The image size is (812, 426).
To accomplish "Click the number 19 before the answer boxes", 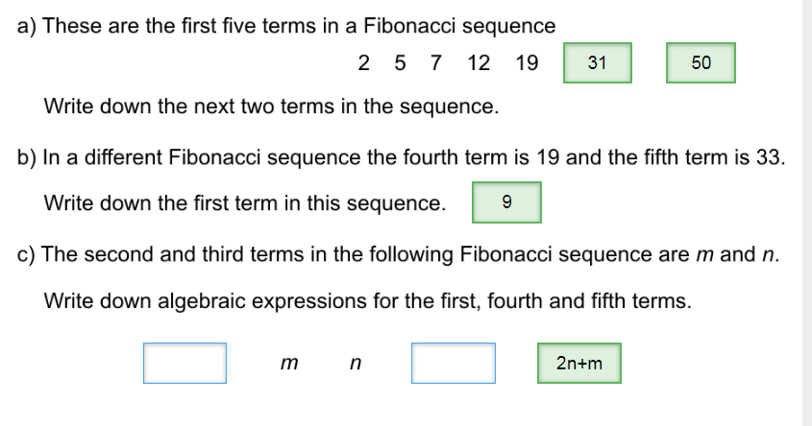I will pos(527,63).
